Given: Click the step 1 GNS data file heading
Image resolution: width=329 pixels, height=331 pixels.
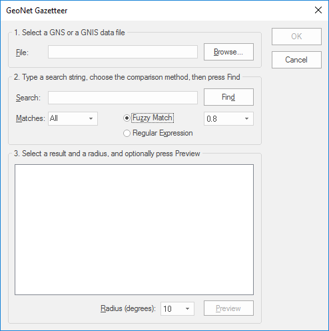Looking at the screenshot, I should 69,33.
